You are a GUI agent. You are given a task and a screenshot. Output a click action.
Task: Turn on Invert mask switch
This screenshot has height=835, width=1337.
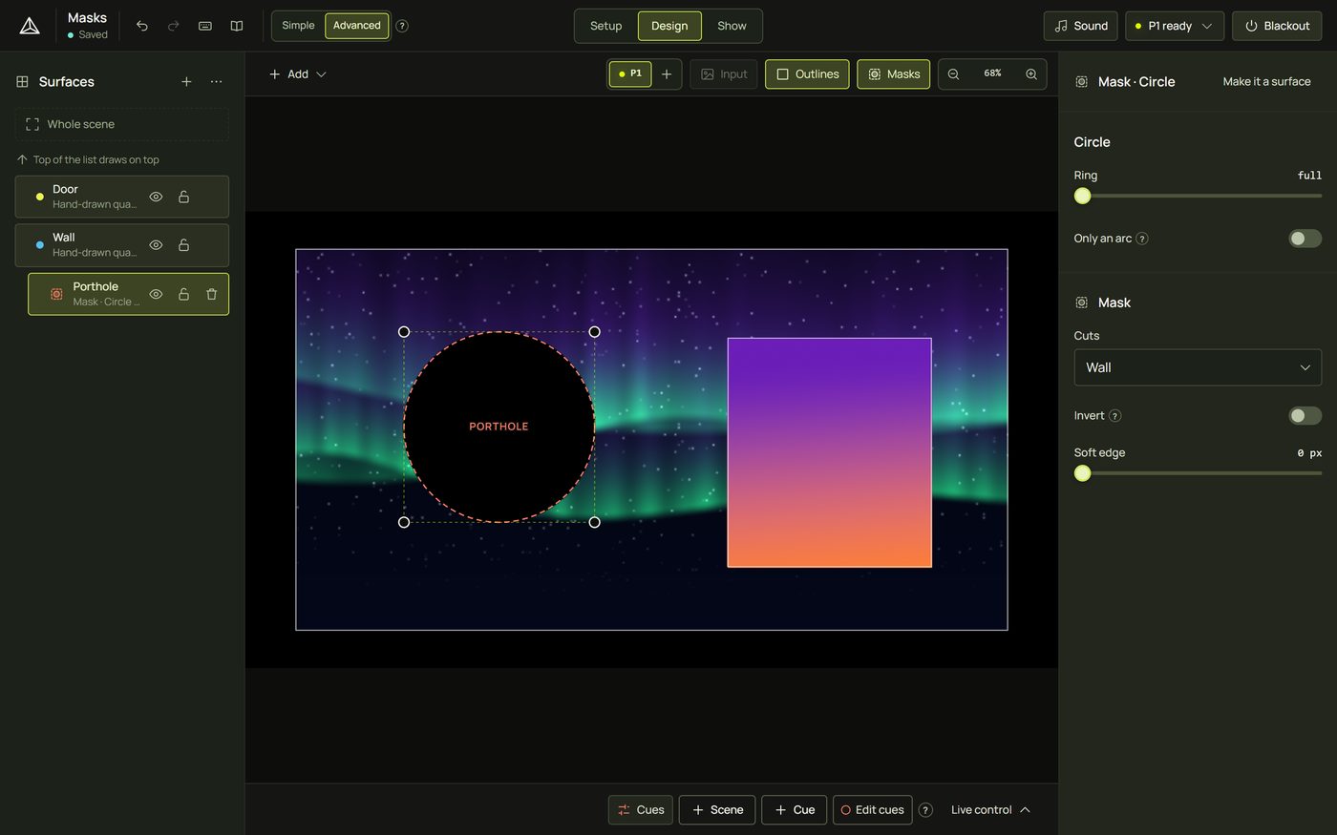pyautogui.click(x=1305, y=416)
